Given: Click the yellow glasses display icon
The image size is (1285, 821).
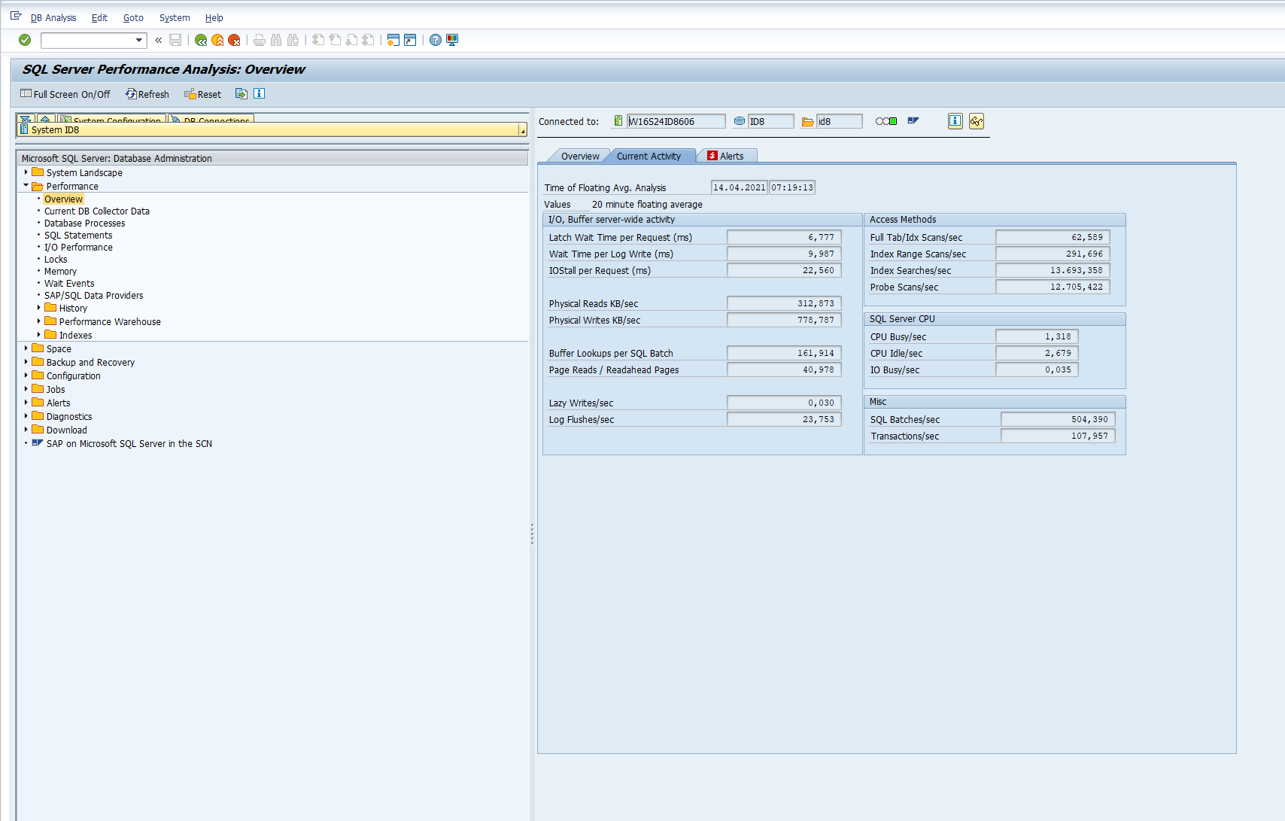Looking at the screenshot, I should click(976, 121).
